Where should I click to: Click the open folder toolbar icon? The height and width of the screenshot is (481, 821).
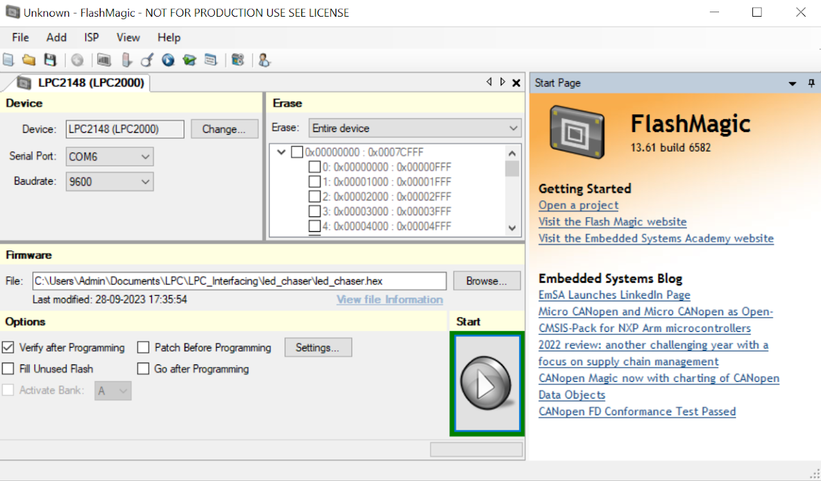pos(29,60)
